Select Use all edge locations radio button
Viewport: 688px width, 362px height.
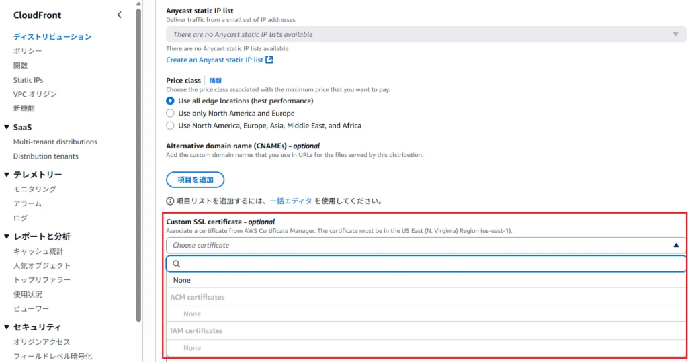[170, 101]
